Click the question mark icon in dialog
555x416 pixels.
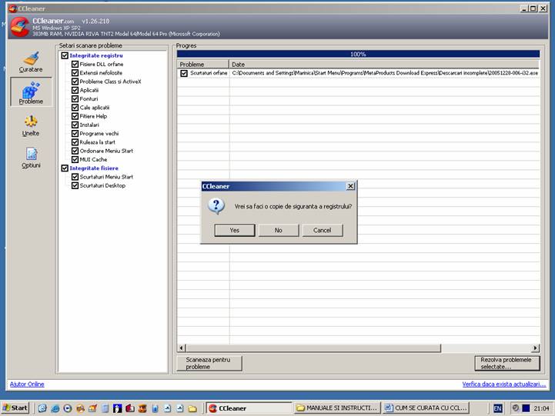pos(218,206)
